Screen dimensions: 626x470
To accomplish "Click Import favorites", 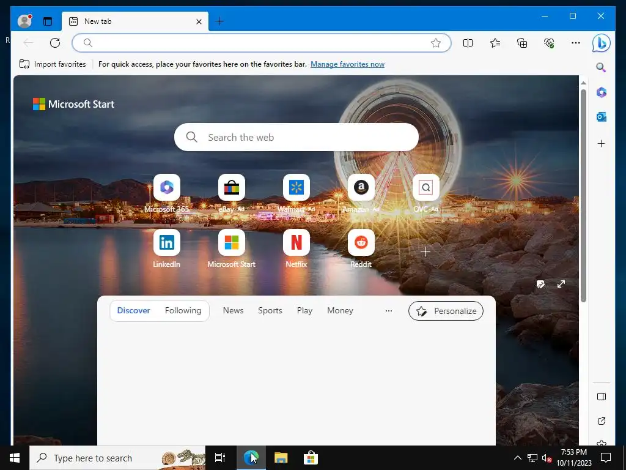I will (53, 64).
